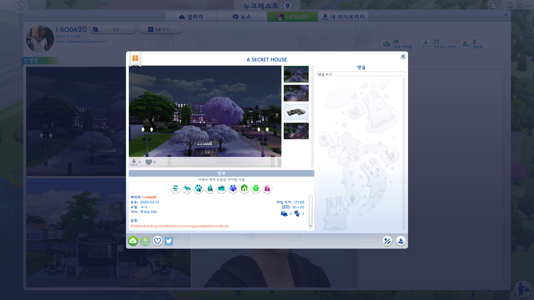
Task: Select the second aerial-view thumbnail
Action: [296, 93]
